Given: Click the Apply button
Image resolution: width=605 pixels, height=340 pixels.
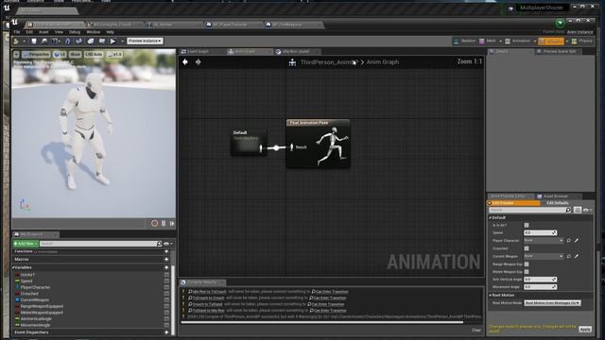Looking at the screenshot, I should 585,330.
